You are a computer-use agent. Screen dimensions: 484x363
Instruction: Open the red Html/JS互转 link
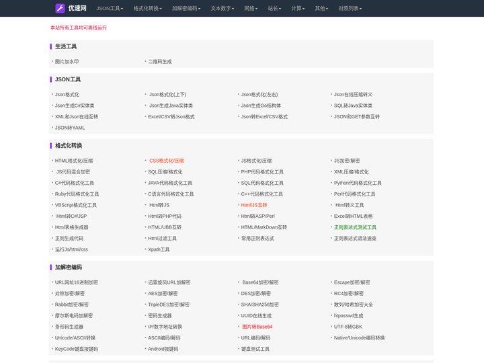(253, 205)
